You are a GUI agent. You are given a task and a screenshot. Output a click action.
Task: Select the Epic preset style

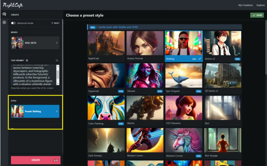pos(222,111)
